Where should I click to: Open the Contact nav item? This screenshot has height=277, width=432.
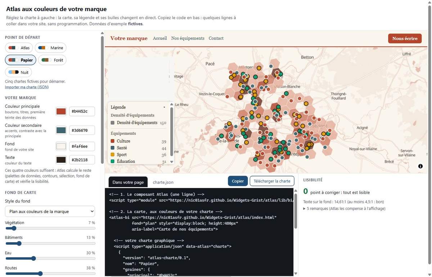pyautogui.click(x=216, y=38)
